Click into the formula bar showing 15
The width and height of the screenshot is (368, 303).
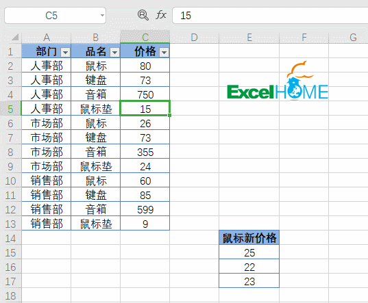pos(270,16)
